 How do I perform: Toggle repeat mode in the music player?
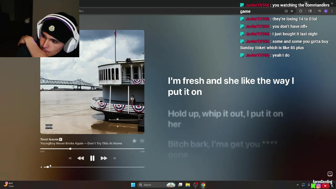(x=114, y=158)
